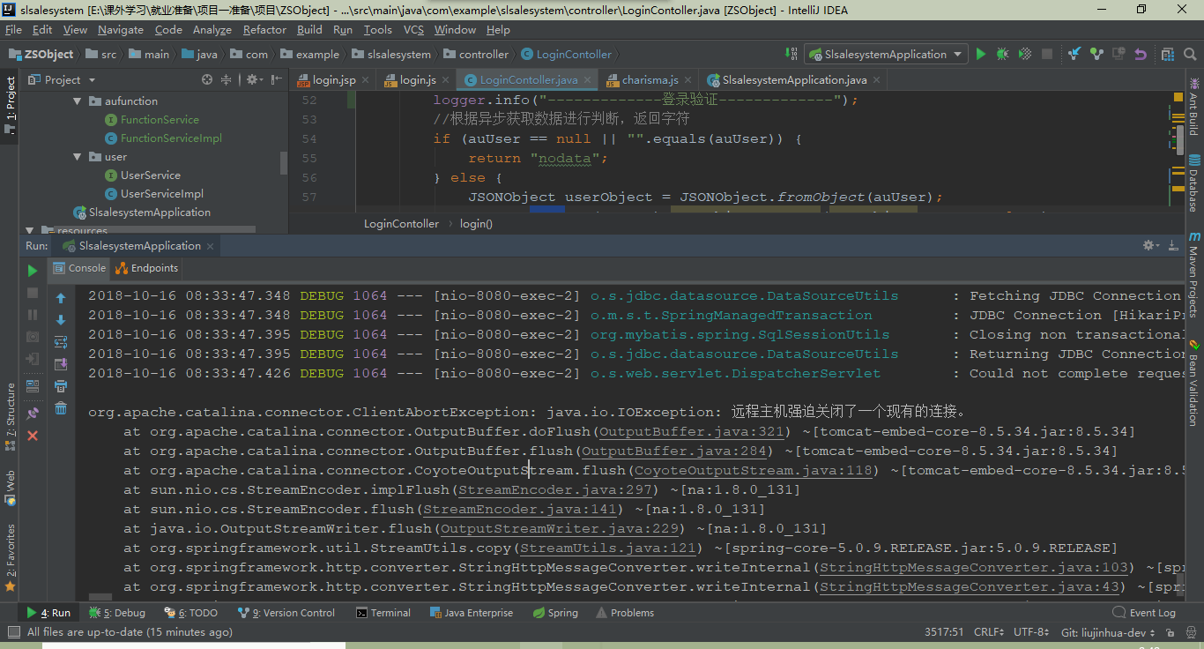Rerun application in Run panel
This screenshot has height=649, width=1204.
[x=33, y=271]
